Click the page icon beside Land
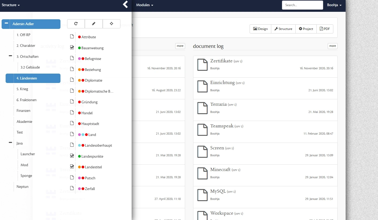This screenshot has width=378, height=220. 72,134
